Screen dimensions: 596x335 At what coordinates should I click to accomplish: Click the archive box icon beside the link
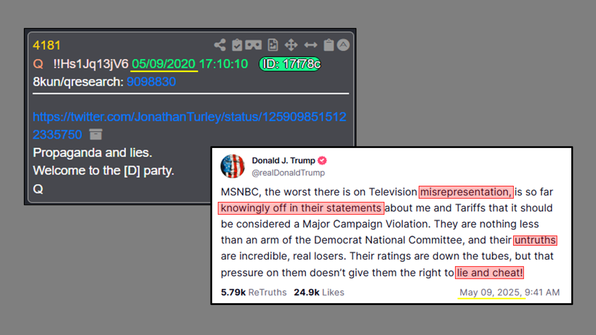96,134
